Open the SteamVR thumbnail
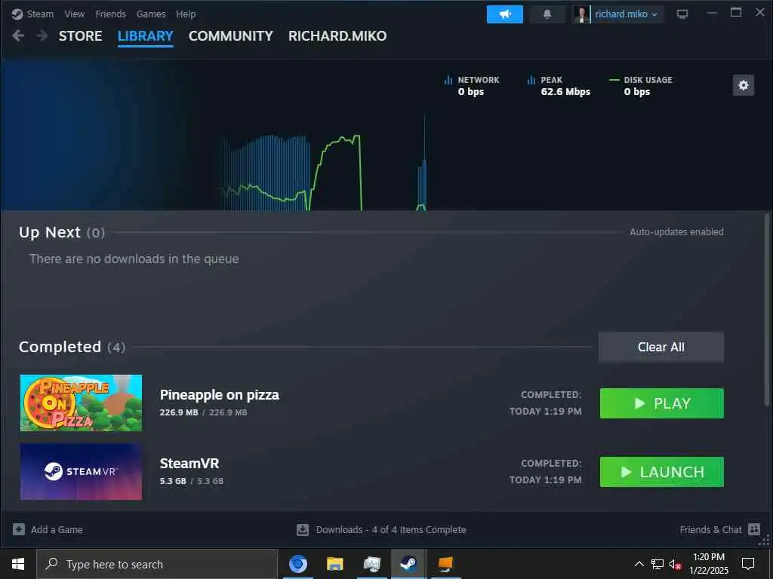773x579 pixels. coord(81,471)
